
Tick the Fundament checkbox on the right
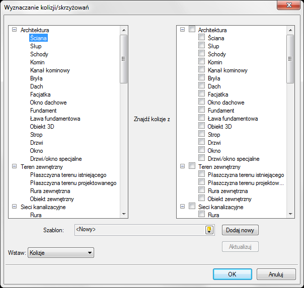202,110
